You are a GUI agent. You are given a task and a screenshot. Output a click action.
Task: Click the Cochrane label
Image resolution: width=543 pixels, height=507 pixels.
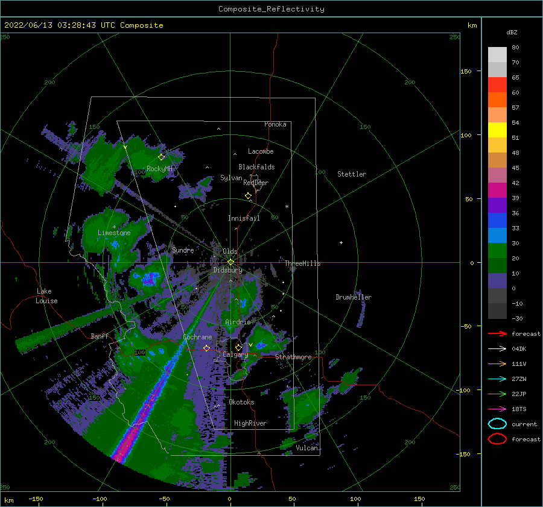click(x=197, y=337)
